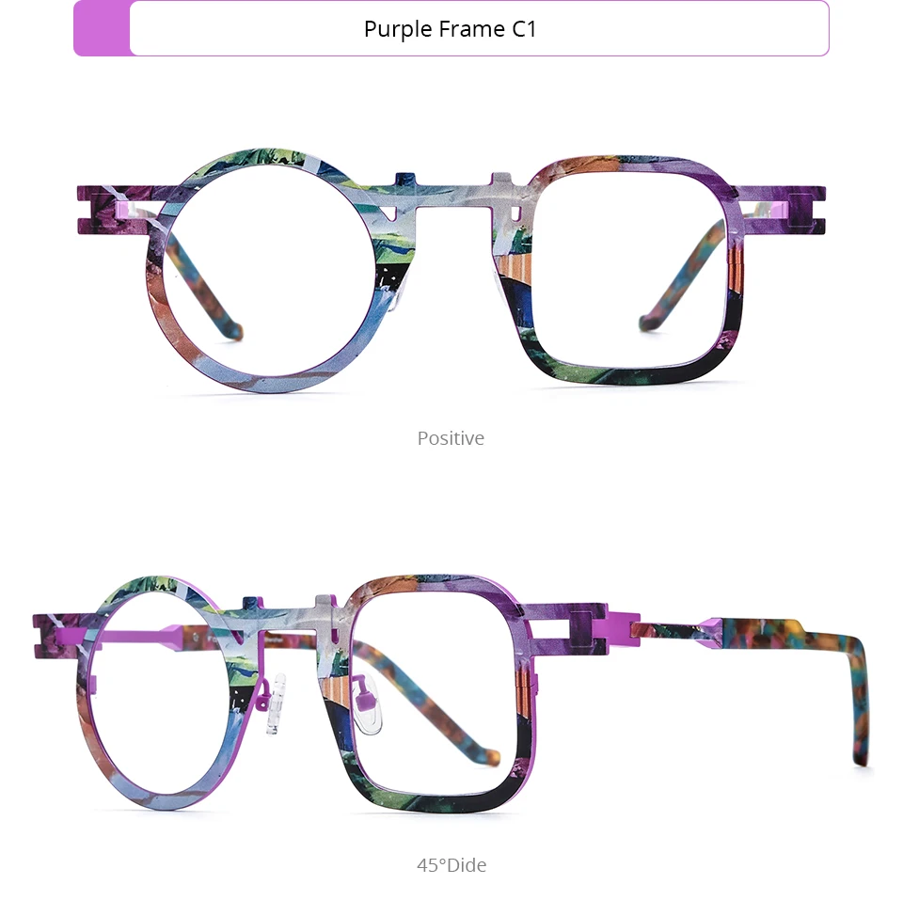Select the Purple Frame C1 title label
This screenshot has height=900, width=903.
click(450, 29)
